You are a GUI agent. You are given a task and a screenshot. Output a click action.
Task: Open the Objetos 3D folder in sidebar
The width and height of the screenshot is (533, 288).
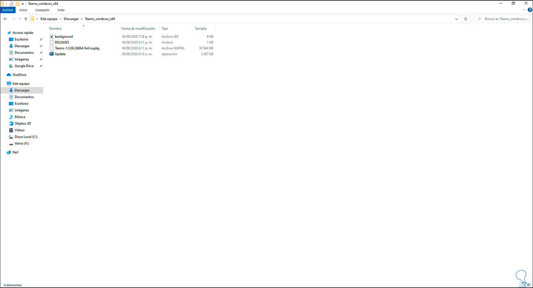point(23,124)
